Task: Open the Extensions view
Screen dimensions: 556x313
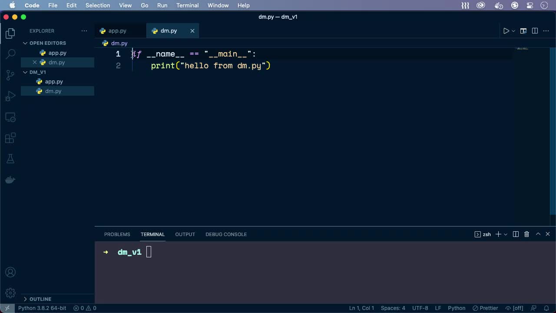Action: pos(10,138)
